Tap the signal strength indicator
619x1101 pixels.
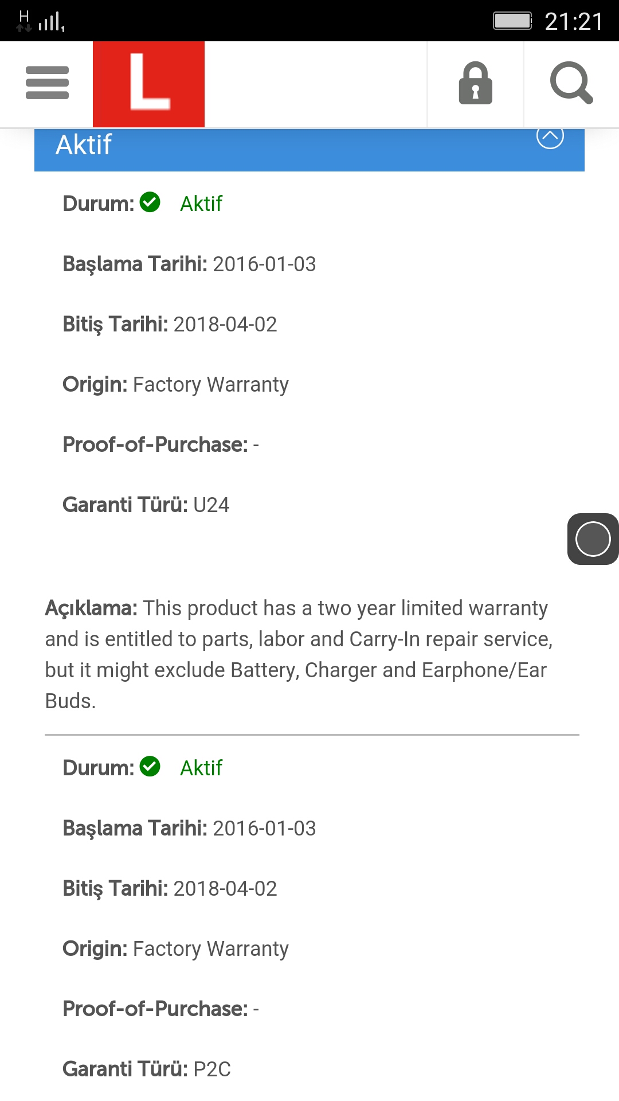click(52, 22)
